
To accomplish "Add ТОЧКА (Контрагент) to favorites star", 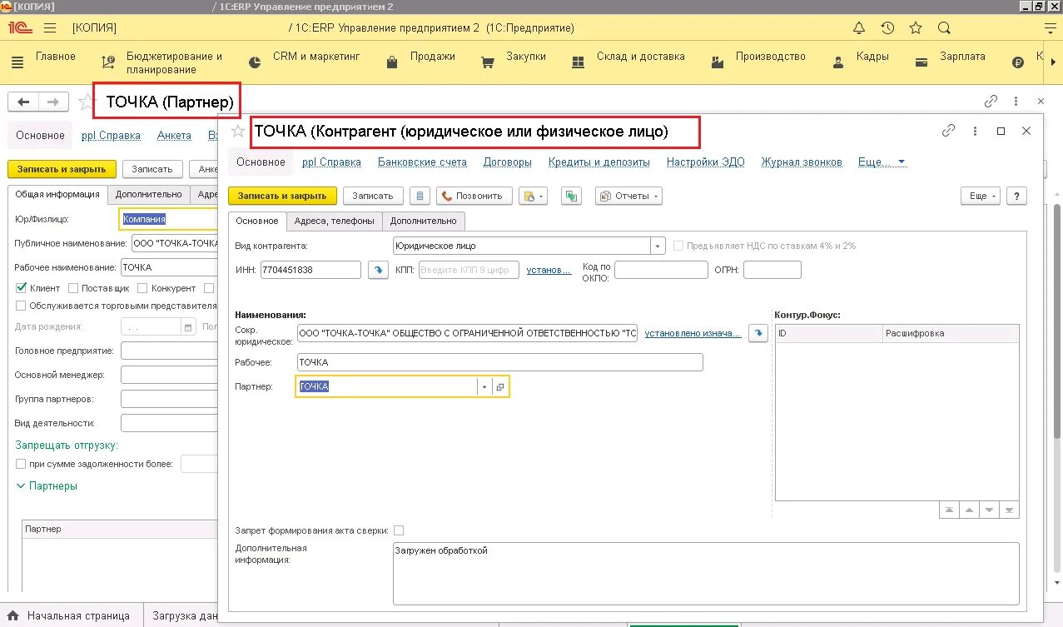I will point(239,131).
